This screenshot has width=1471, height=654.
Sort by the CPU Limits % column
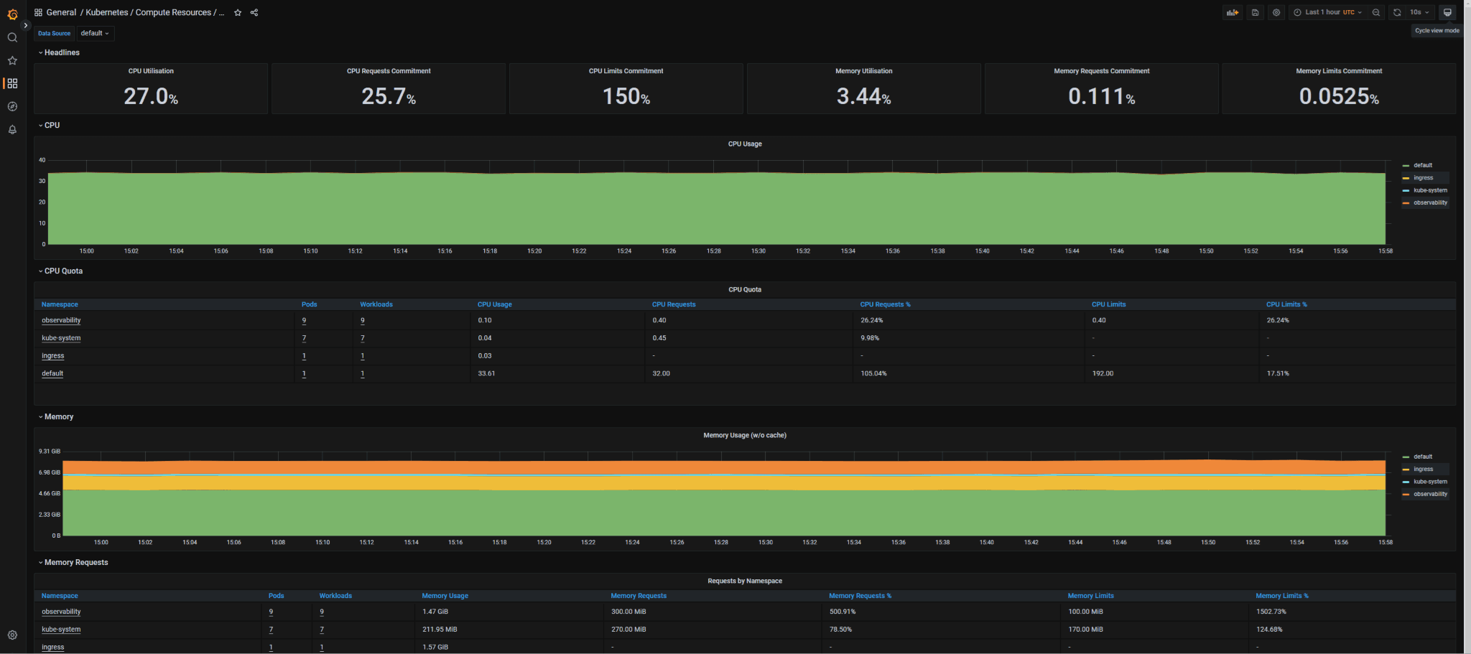pos(1286,304)
